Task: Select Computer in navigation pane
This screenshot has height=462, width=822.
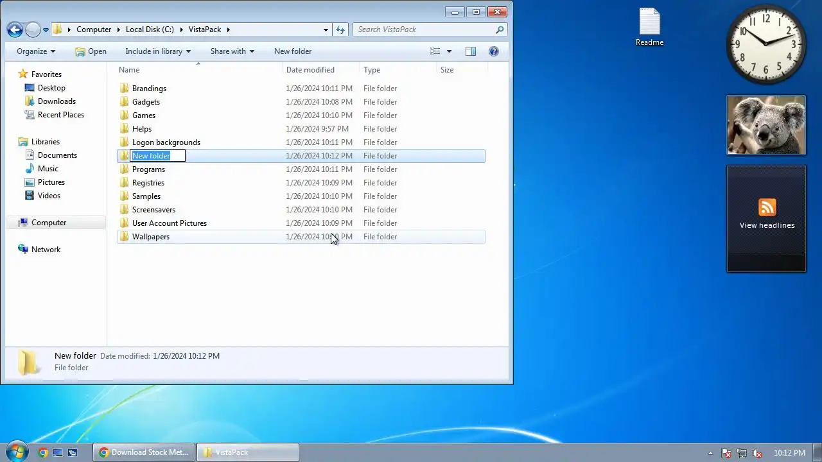Action: 49,223
